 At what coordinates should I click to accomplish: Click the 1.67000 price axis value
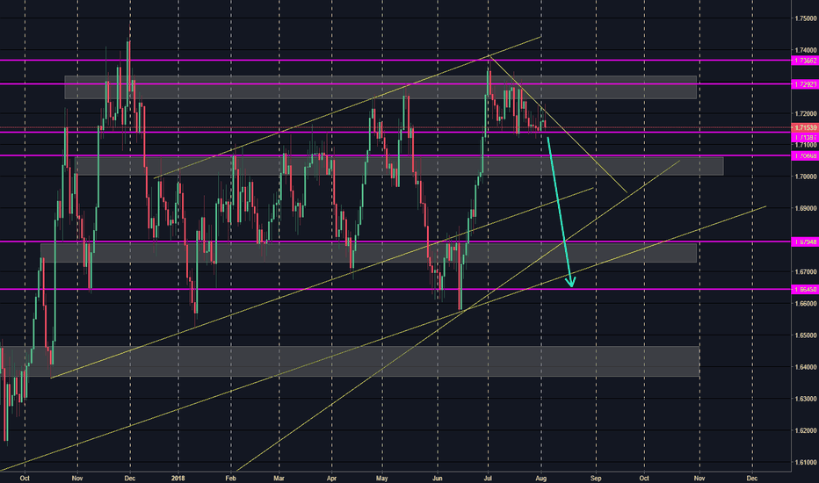pyautogui.click(x=806, y=271)
